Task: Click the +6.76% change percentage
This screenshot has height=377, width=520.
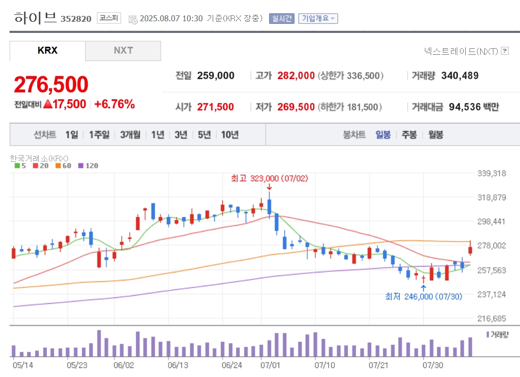Action: [114, 104]
